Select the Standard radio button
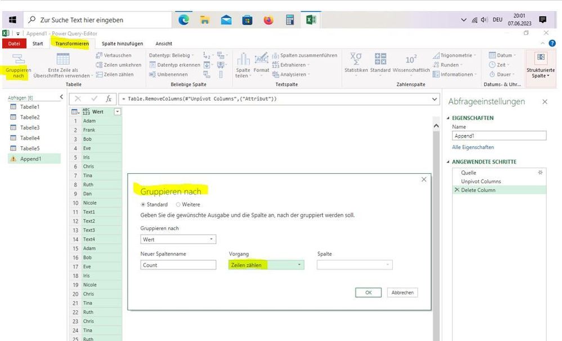Image resolution: width=562 pixels, height=341 pixels. coord(143,204)
